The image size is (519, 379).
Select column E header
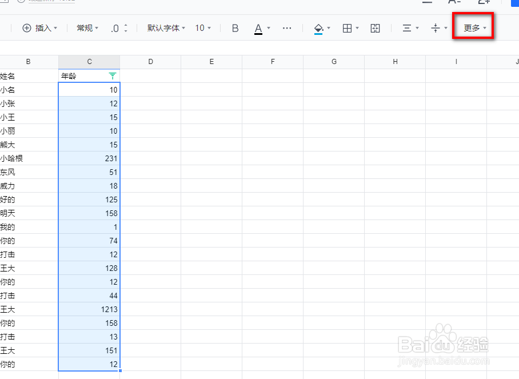point(211,62)
